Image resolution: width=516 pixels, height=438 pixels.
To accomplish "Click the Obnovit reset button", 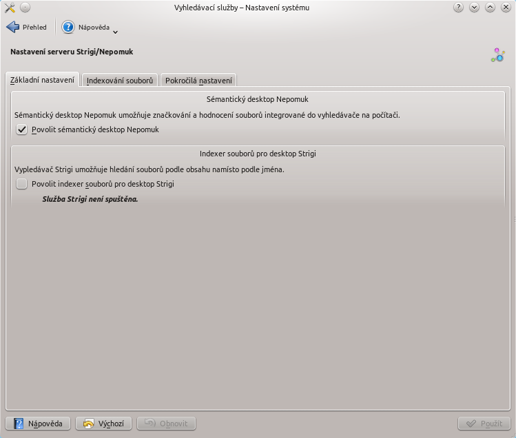I will coord(166,424).
